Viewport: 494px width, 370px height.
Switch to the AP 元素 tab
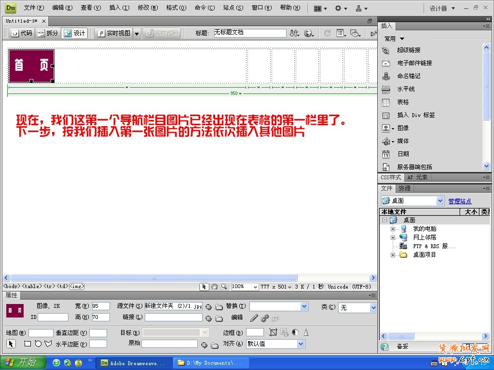pos(418,177)
